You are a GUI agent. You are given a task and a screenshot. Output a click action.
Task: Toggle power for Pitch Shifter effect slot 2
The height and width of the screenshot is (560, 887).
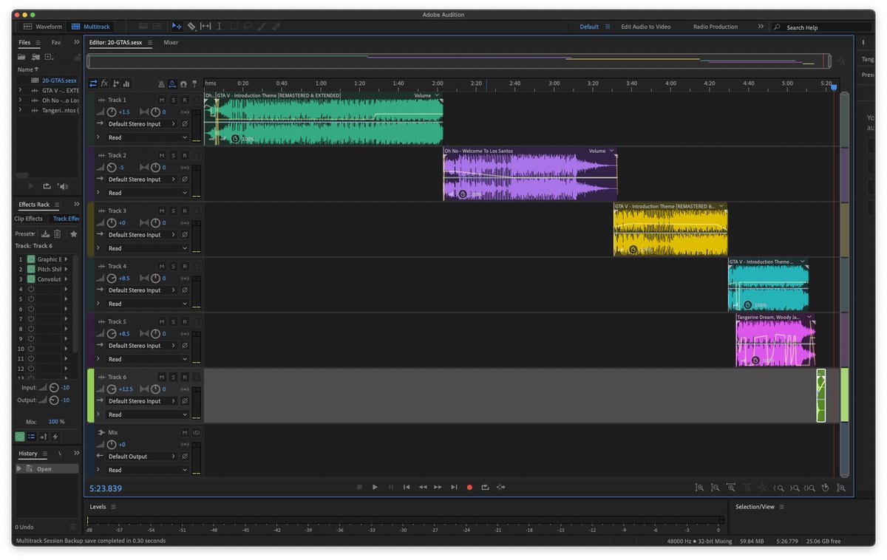pos(31,269)
